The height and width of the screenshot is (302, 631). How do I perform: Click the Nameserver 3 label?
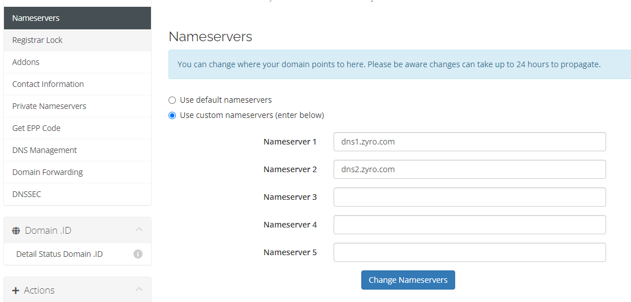(x=290, y=197)
